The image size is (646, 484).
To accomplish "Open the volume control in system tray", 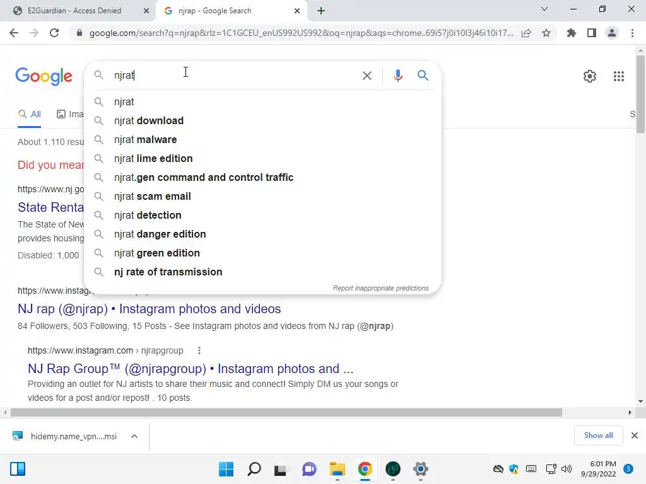I will 567,469.
